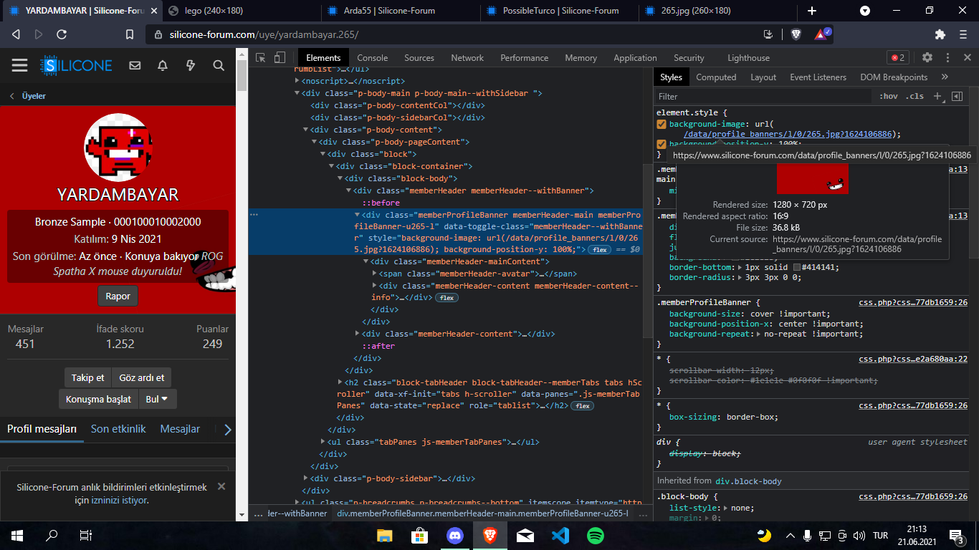Open Windows Start menu
Viewport: 979px width, 550px height.
pos(17,535)
